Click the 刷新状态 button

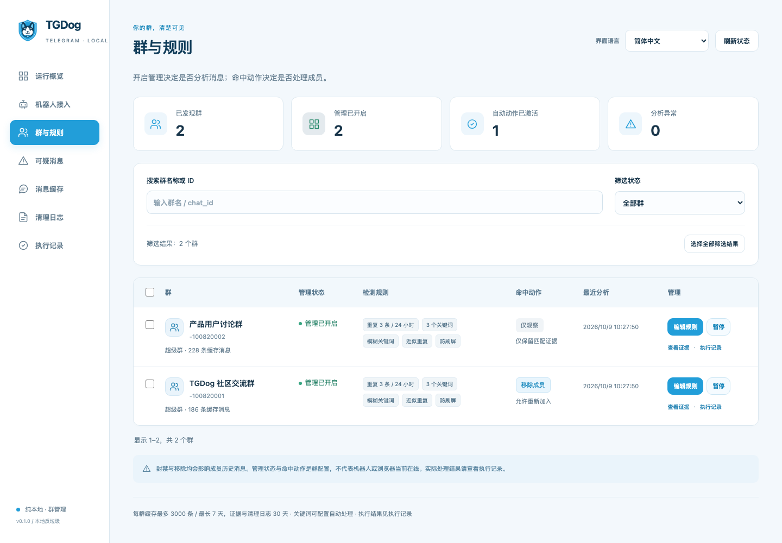[737, 41]
